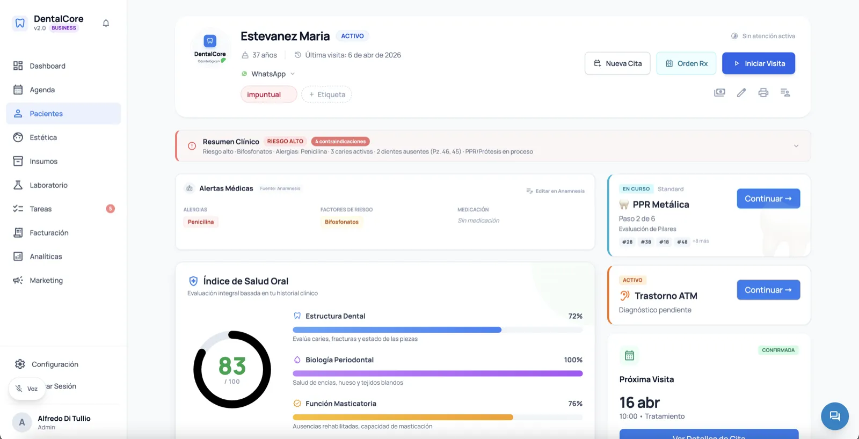Image resolution: width=859 pixels, height=439 pixels.
Task: Click the Iniciar Visita button
Action: tap(758, 63)
